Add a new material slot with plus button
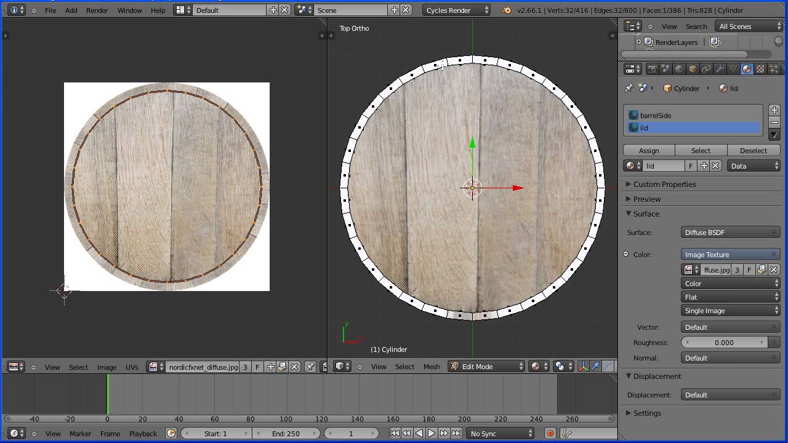The image size is (788, 443). tap(774, 111)
